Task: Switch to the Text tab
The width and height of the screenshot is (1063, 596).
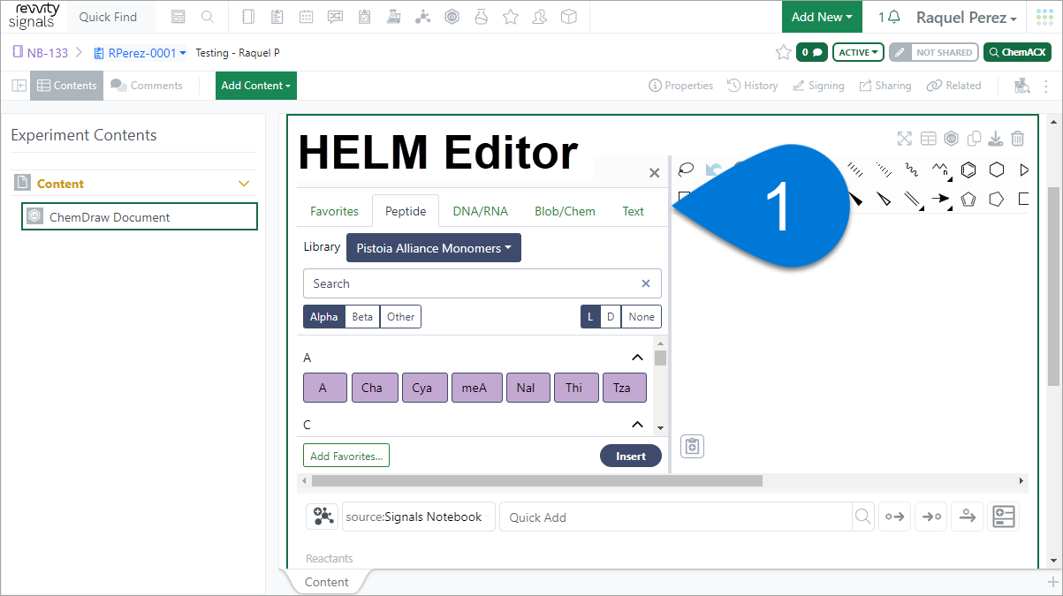Action: point(634,211)
